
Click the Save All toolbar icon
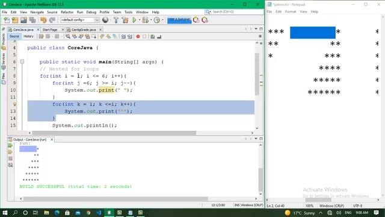(x=32, y=20)
